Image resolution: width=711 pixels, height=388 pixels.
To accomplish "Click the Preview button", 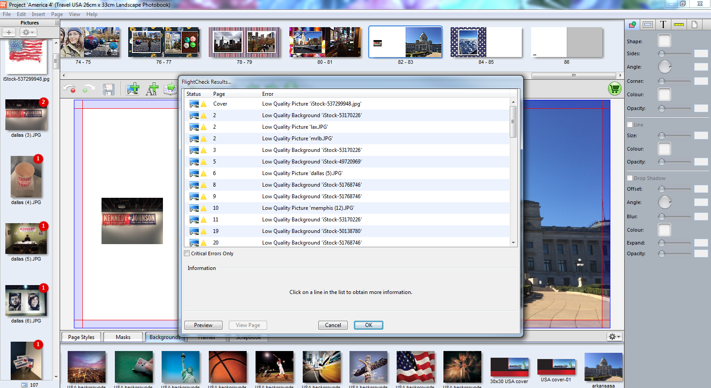I will 203,325.
